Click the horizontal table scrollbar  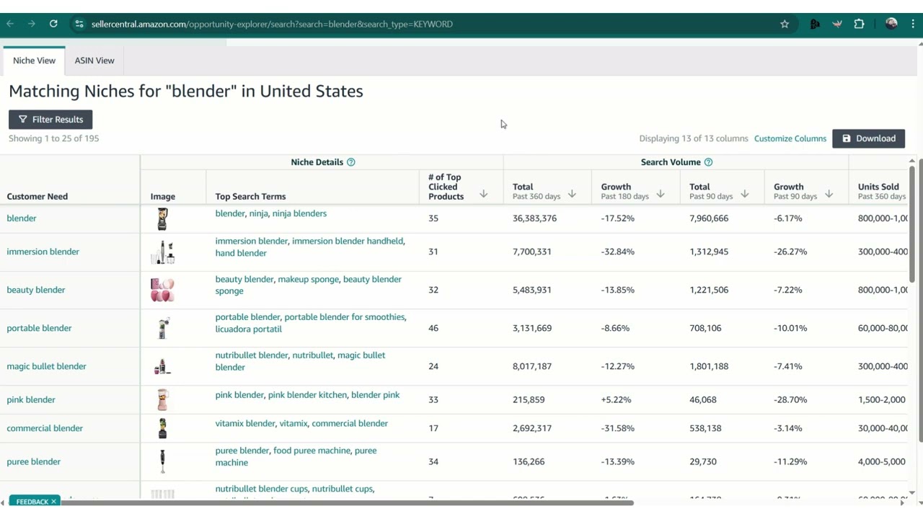[x=346, y=502]
